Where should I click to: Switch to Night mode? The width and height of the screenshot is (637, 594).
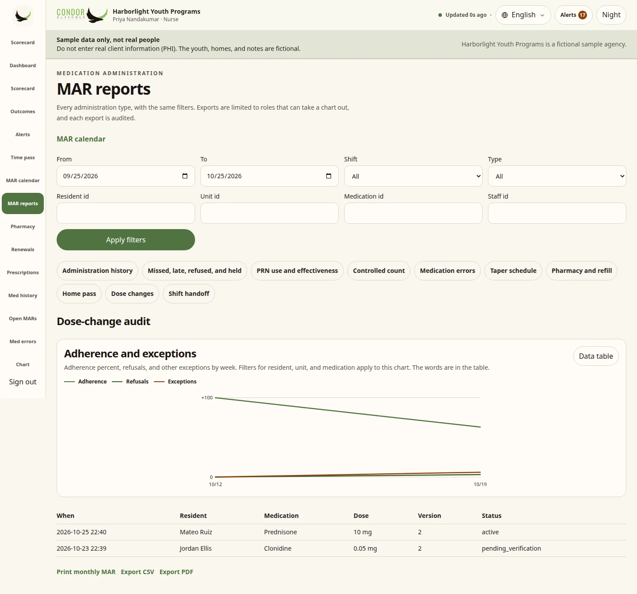click(x=611, y=15)
